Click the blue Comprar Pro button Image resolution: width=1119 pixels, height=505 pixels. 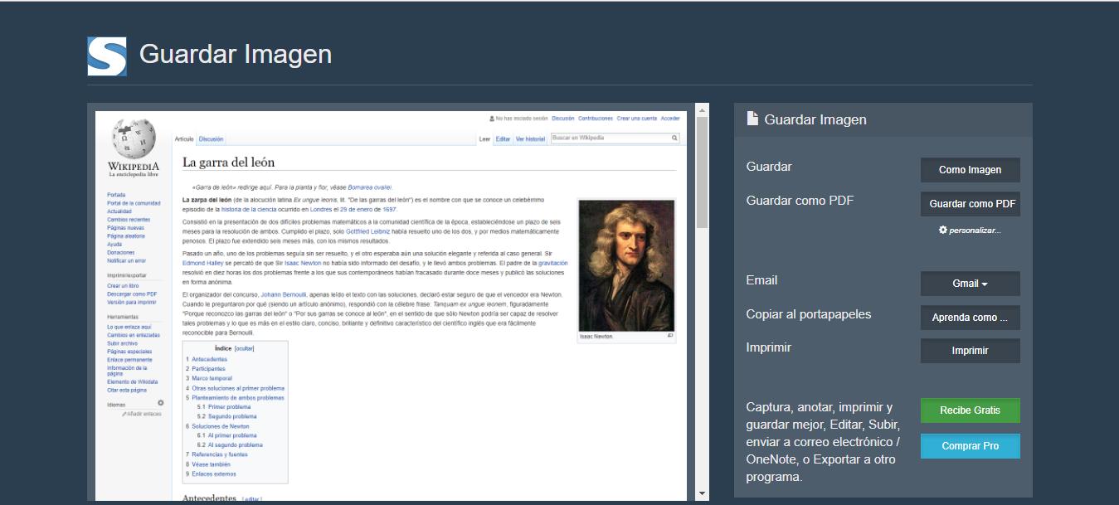[x=970, y=446]
